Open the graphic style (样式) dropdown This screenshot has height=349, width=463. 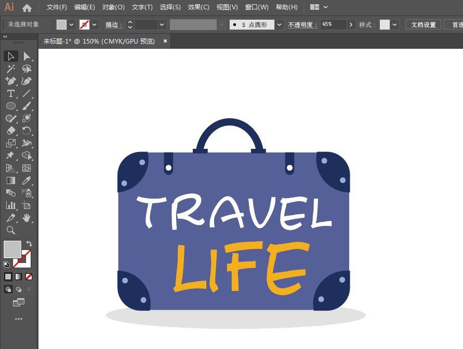pyautogui.click(x=395, y=25)
